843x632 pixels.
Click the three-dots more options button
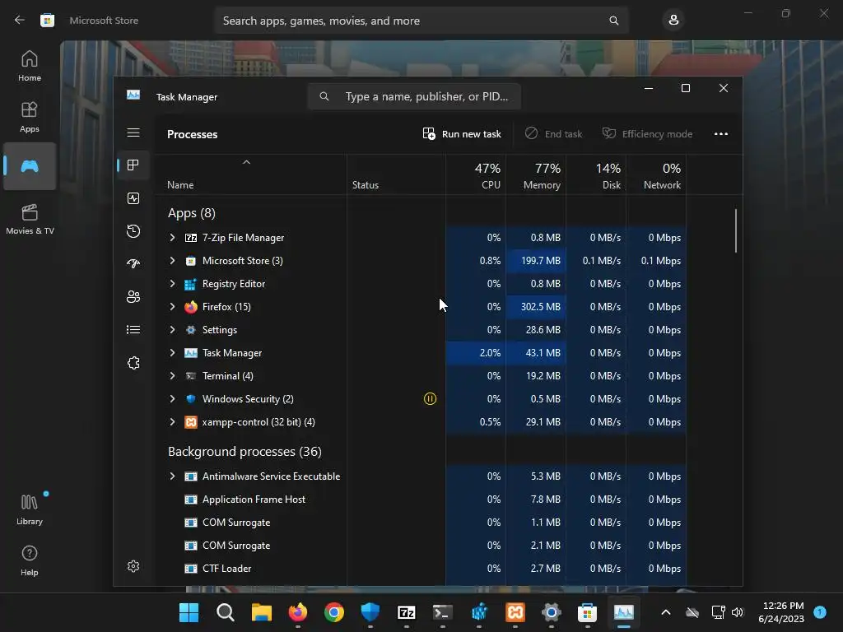[x=721, y=134]
